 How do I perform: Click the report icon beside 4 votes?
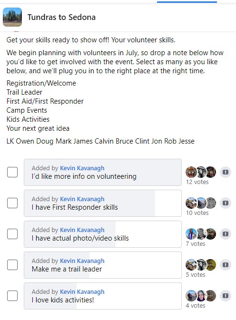226,296
